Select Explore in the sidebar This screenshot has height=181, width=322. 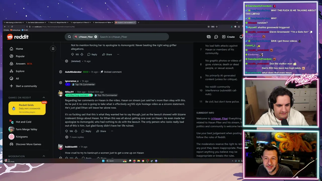(20, 71)
